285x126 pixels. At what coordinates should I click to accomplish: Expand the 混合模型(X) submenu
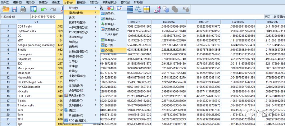[82, 37]
